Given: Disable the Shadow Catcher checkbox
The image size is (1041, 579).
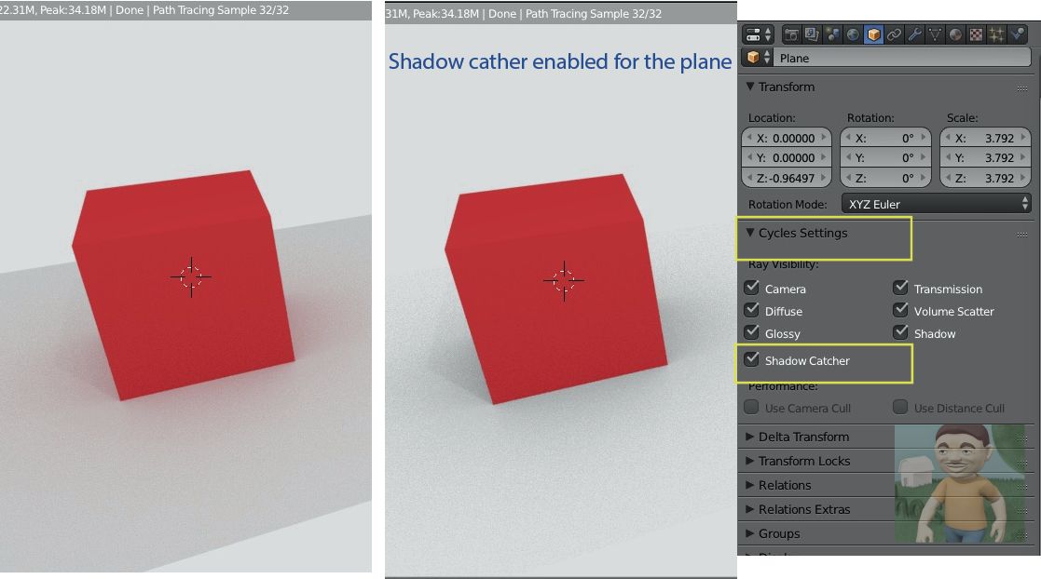Looking at the screenshot, I should coord(751,359).
